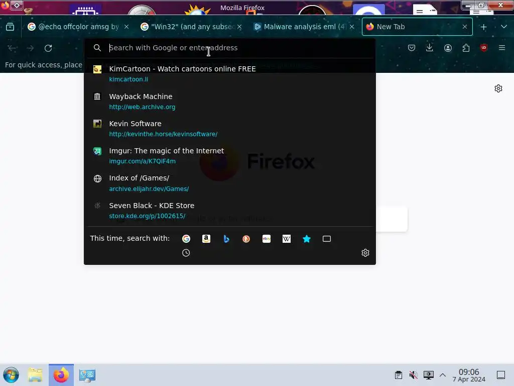Open the display tray icon

point(428,375)
